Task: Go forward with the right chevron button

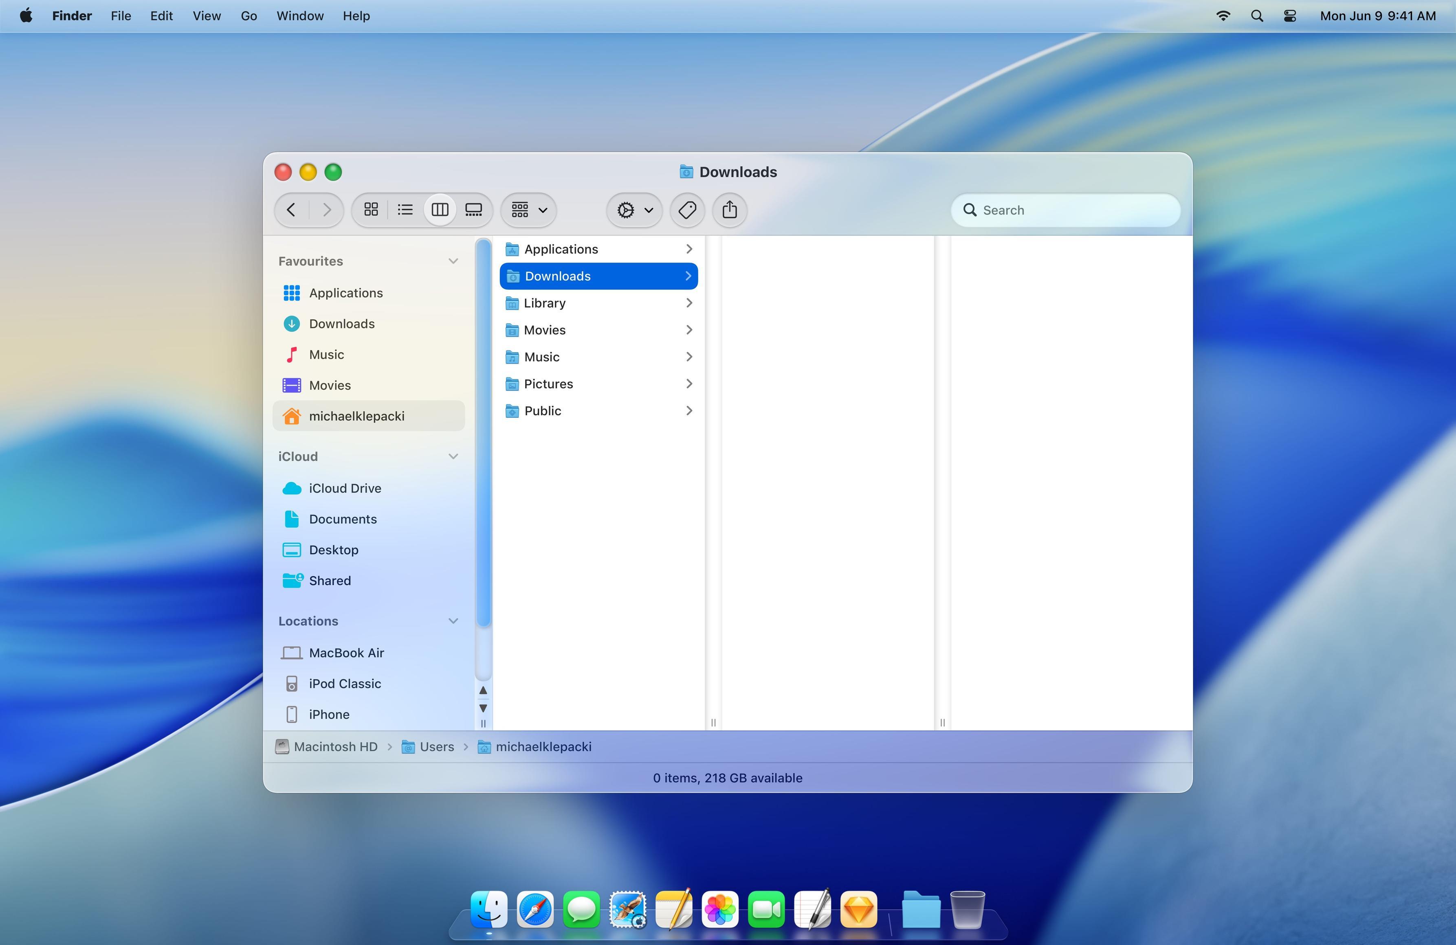Action: pos(327,210)
